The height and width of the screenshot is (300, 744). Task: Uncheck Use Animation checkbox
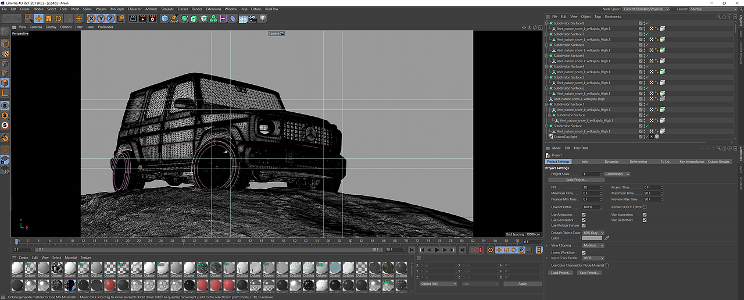[584, 215]
